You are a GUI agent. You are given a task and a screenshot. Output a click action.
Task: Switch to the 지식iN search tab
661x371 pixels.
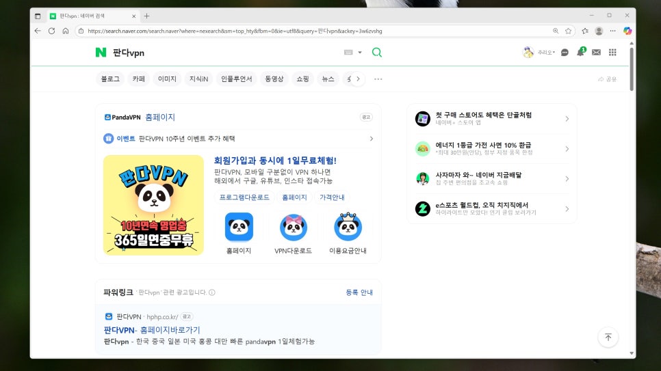click(x=198, y=79)
